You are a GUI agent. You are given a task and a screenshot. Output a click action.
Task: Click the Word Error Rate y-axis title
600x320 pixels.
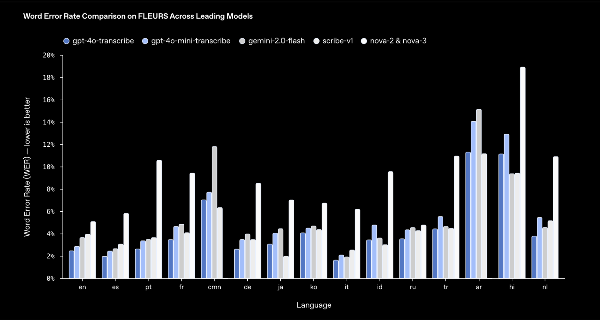click(x=27, y=167)
